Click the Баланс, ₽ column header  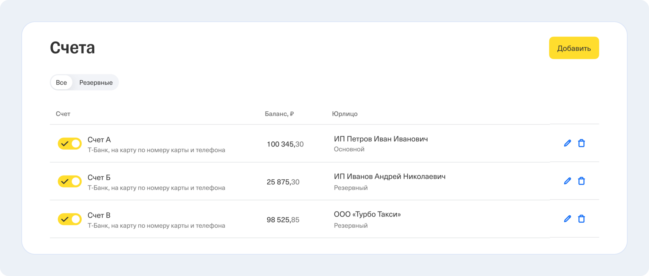pyautogui.click(x=279, y=114)
